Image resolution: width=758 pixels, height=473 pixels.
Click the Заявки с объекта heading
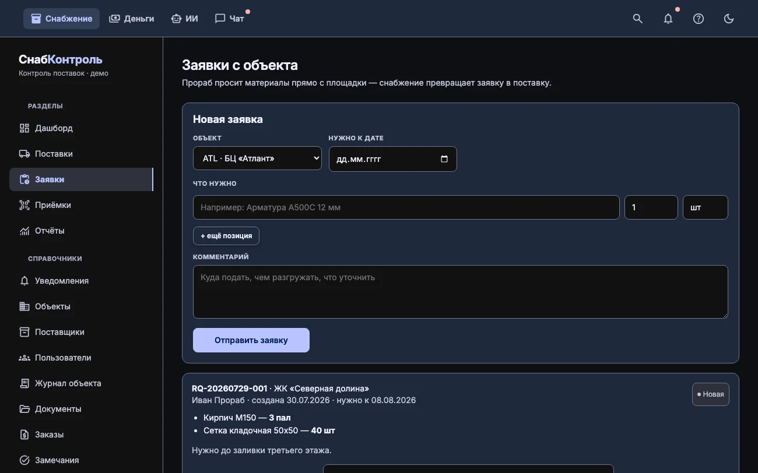pos(240,65)
